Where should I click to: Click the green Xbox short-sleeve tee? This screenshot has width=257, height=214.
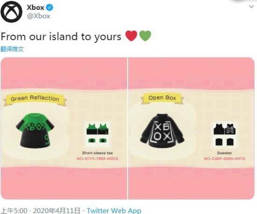(x=35, y=131)
